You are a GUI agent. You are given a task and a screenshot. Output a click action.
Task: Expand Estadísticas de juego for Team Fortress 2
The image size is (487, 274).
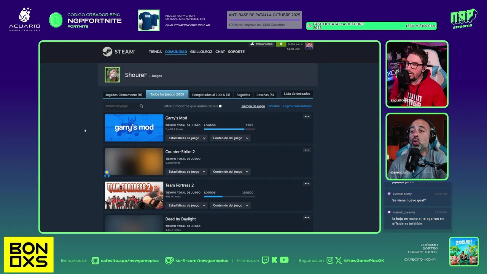tap(187, 205)
